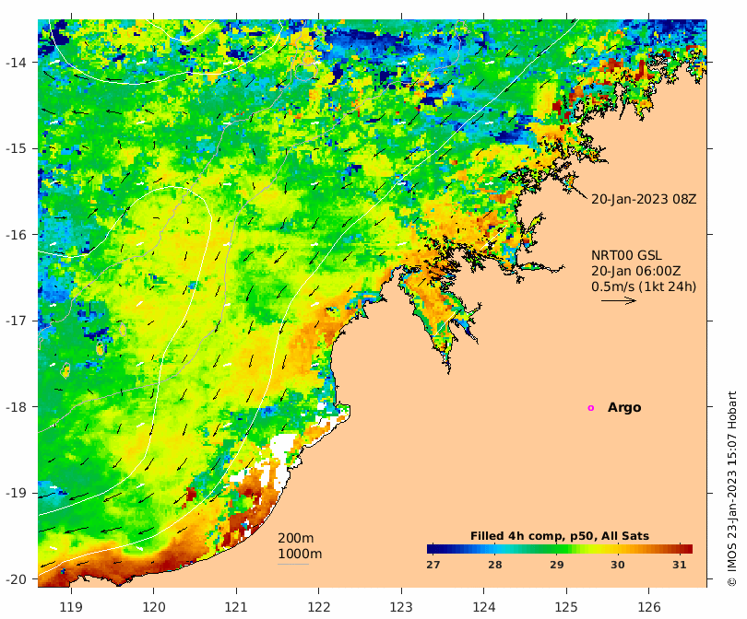The width and height of the screenshot is (747, 619).
Task: Click longitude axis label '123'
Action: (401, 607)
